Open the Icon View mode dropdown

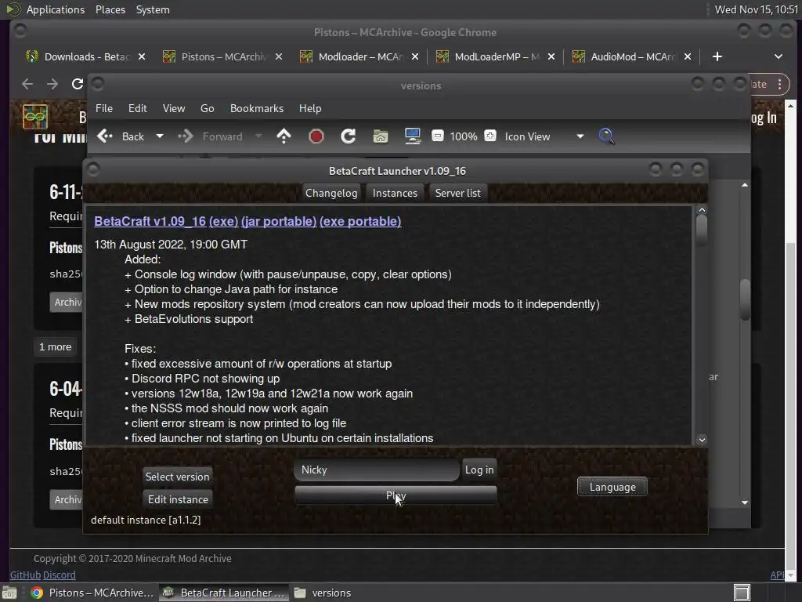(x=544, y=136)
